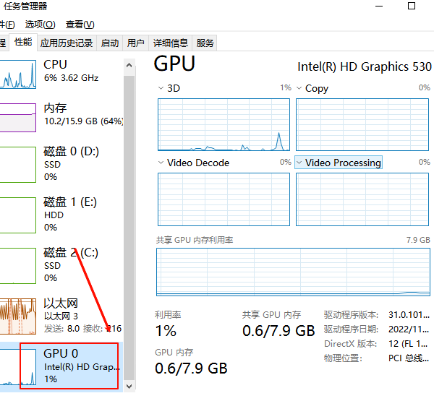Viewport: 434px width, 401px height.
Task: Open the Video Decode engine dropdown
Action: click(x=161, y=163)
